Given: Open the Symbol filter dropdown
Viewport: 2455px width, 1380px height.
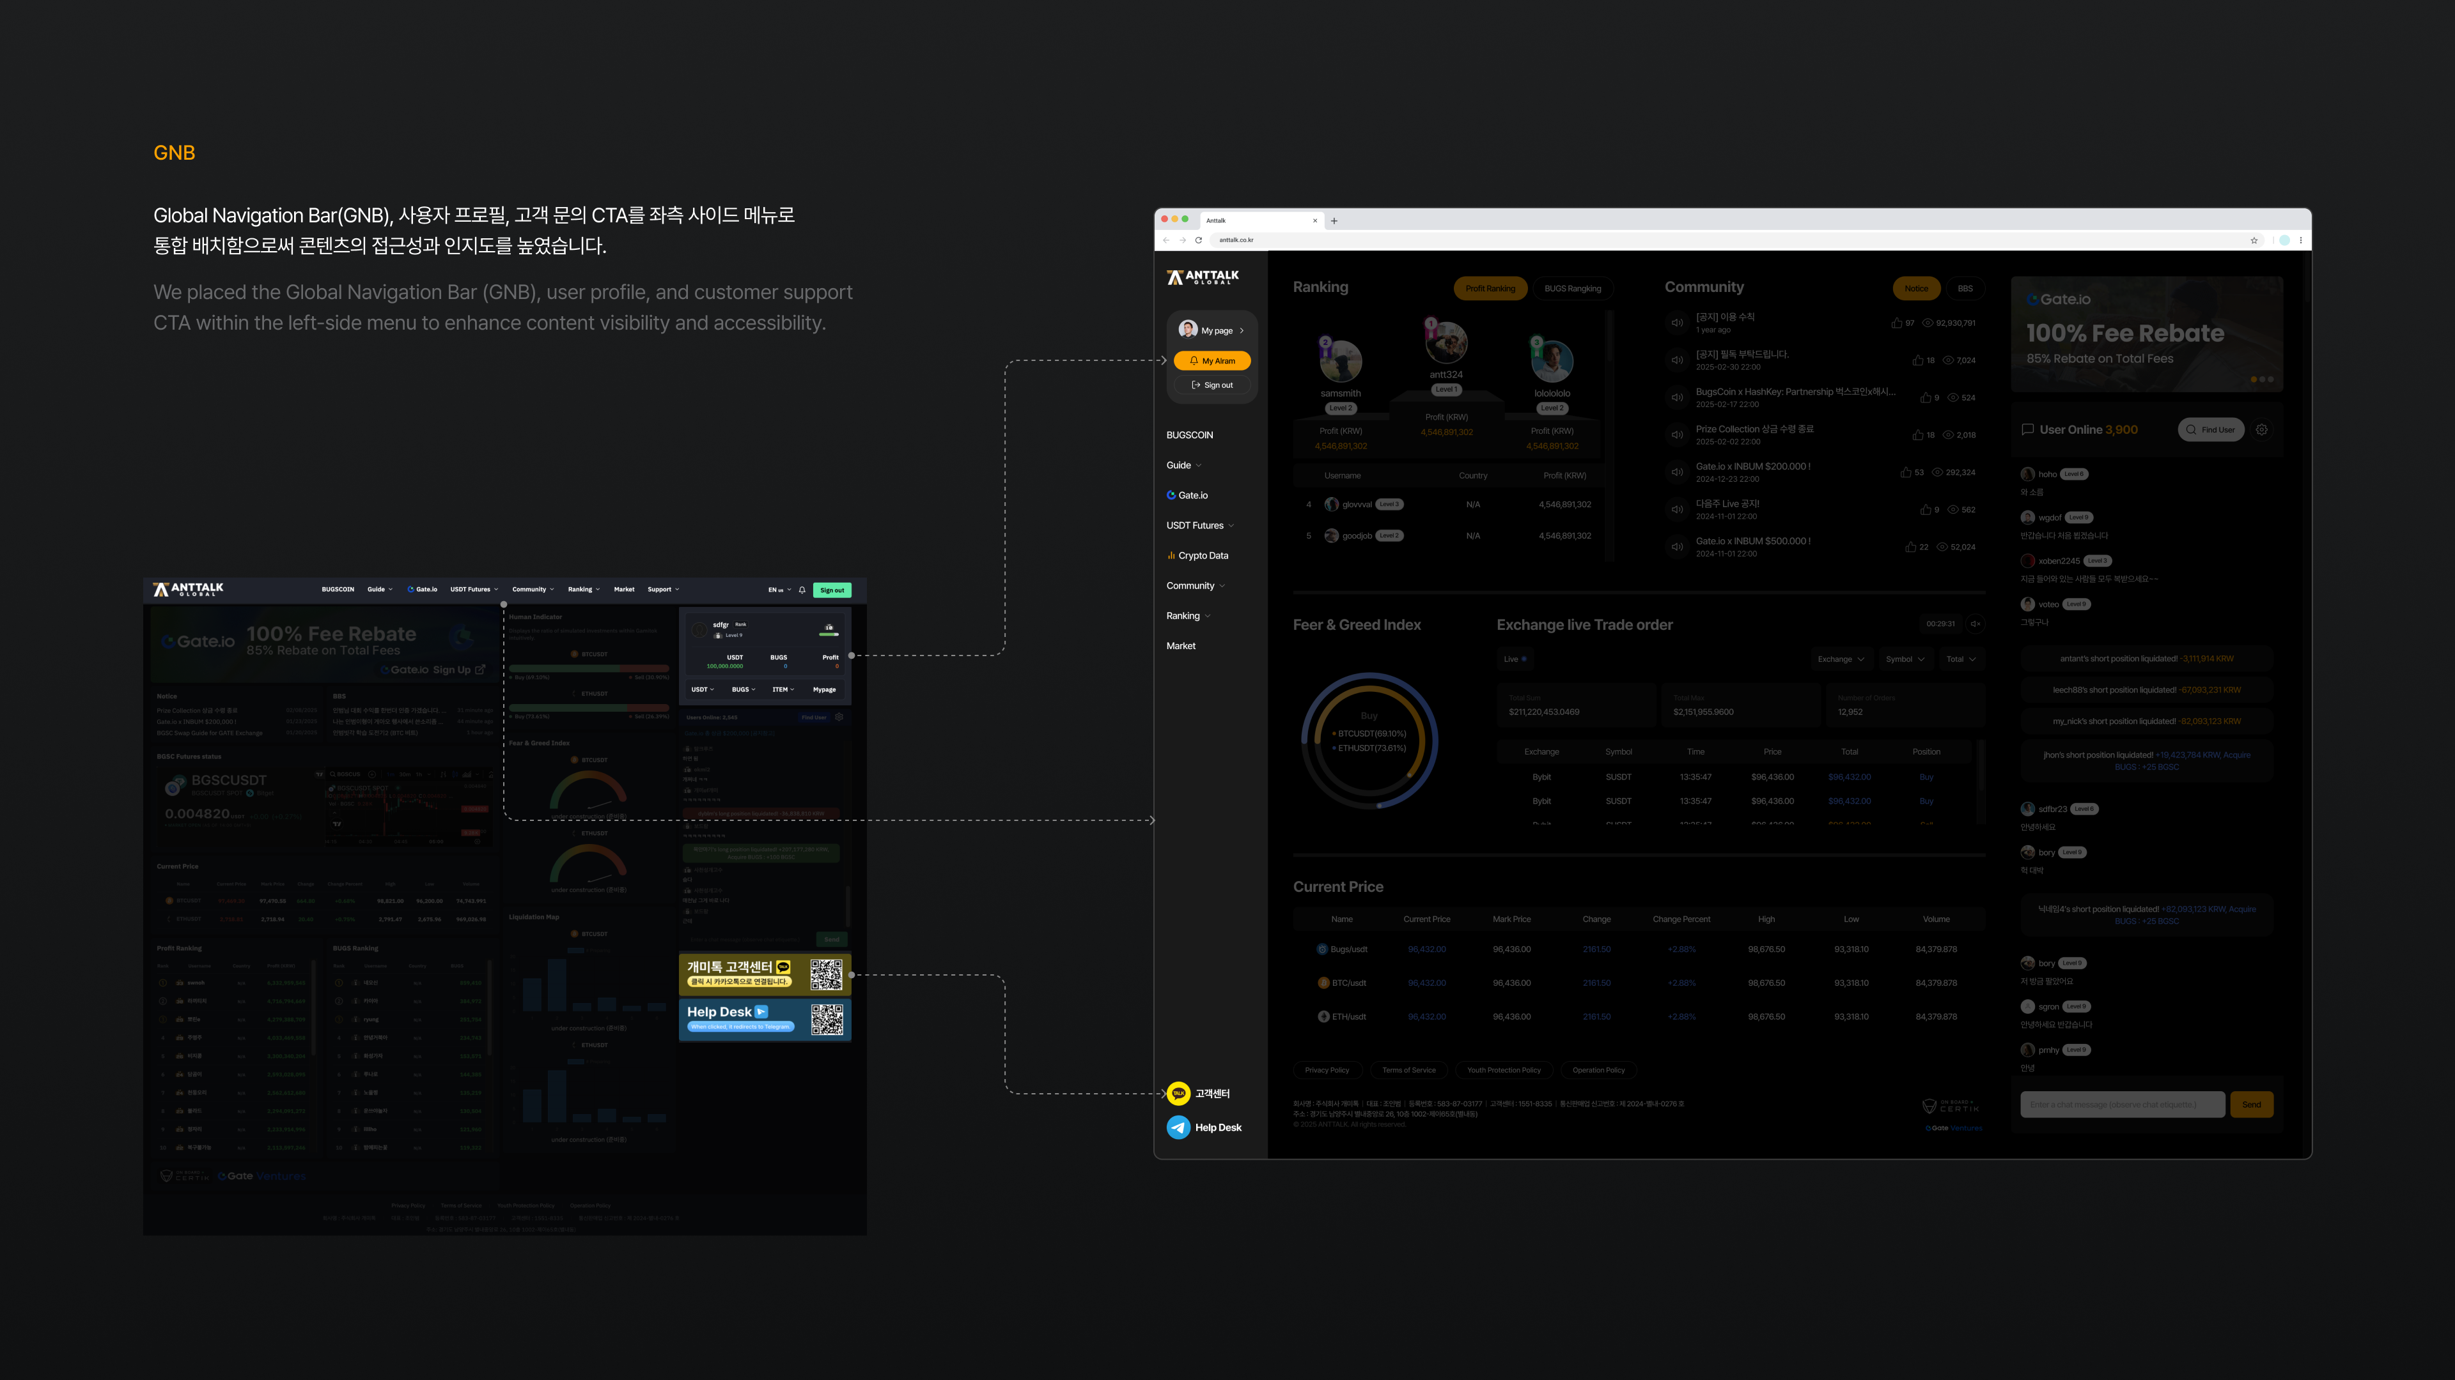Looking at the screenshot, I should [x=1905, y=659].
